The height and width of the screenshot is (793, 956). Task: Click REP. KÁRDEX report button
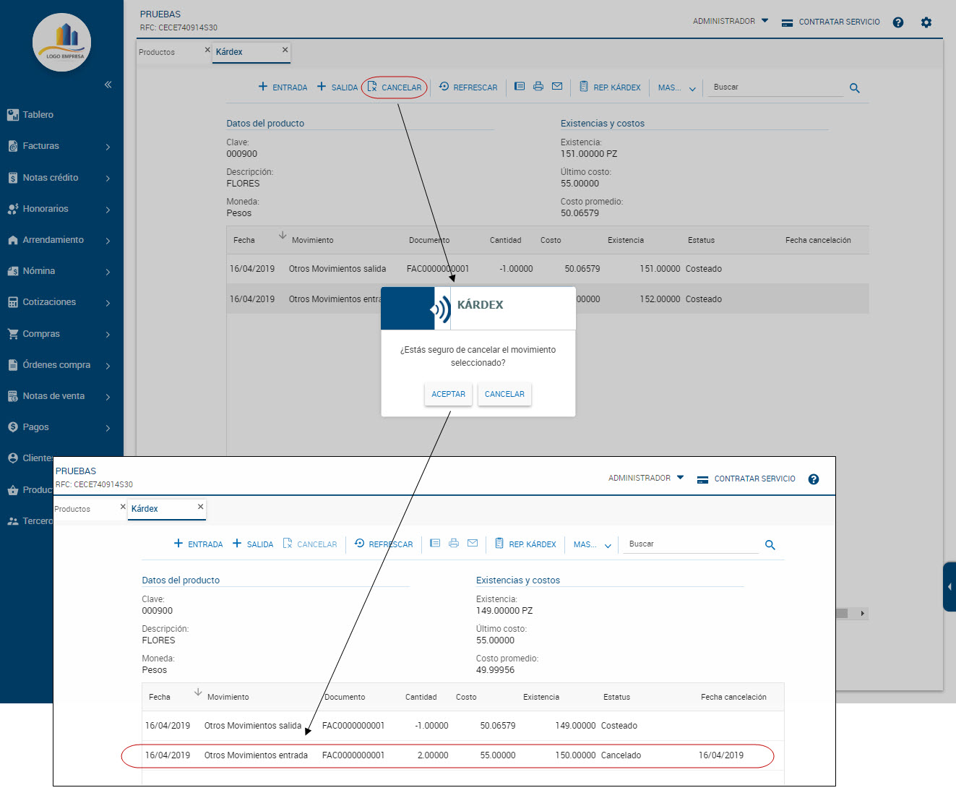(x=610, y=87)
